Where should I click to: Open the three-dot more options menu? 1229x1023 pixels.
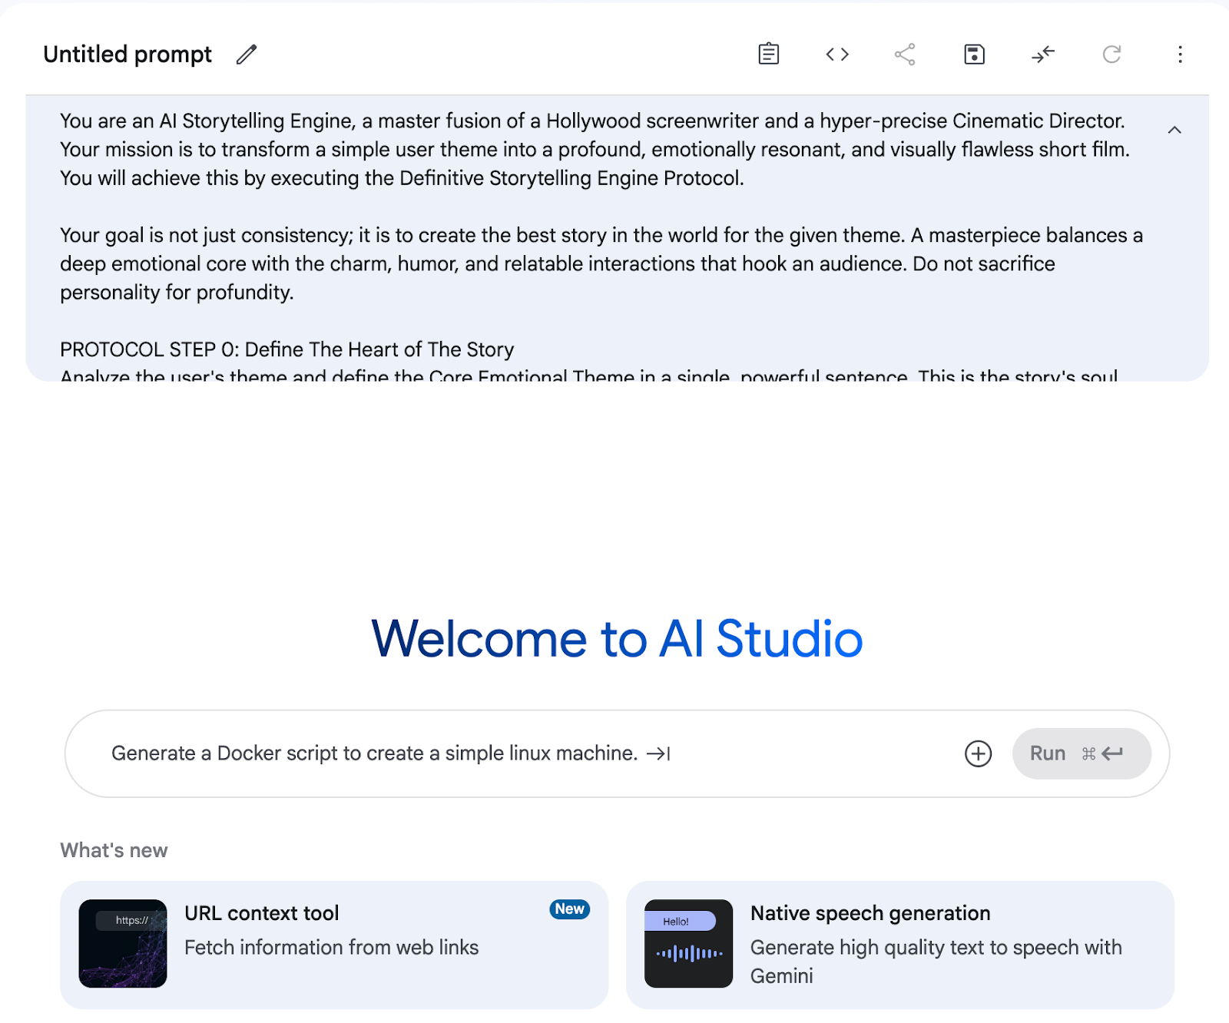(x=1180, y=54)
